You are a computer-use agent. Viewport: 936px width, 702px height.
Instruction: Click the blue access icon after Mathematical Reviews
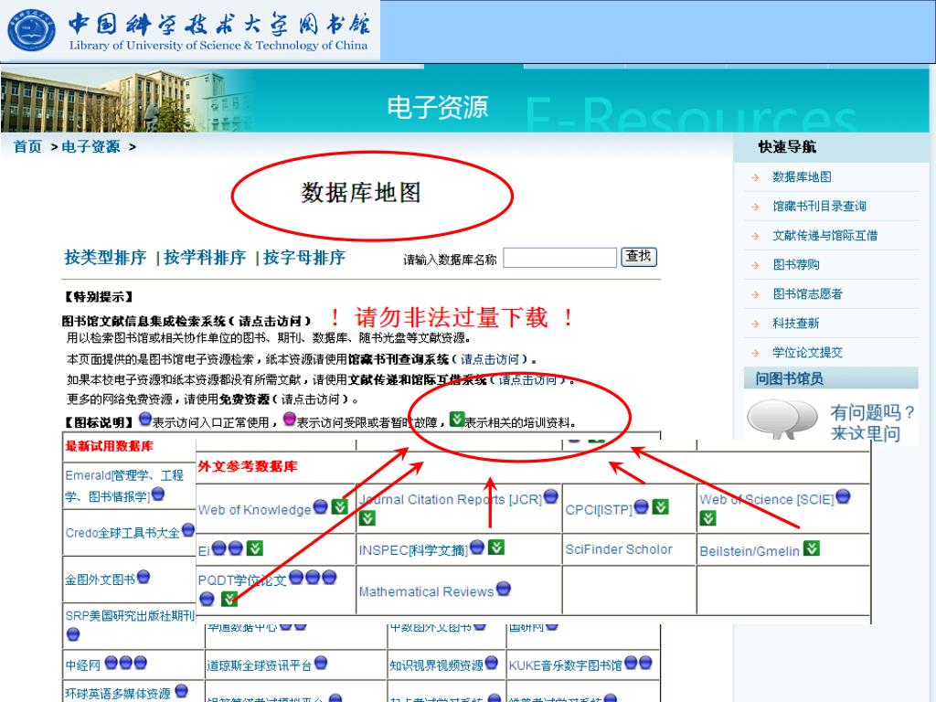[504, 589]
